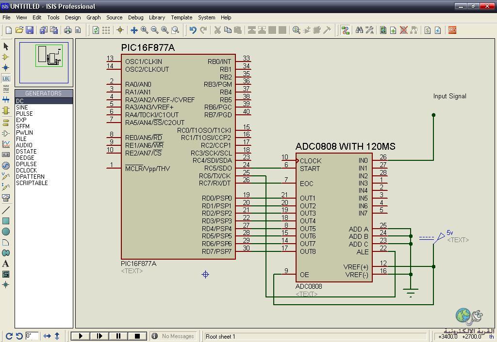Screen dimensions: 497x342
Task: Pick parts from library icon
Action: coord(297,30)
